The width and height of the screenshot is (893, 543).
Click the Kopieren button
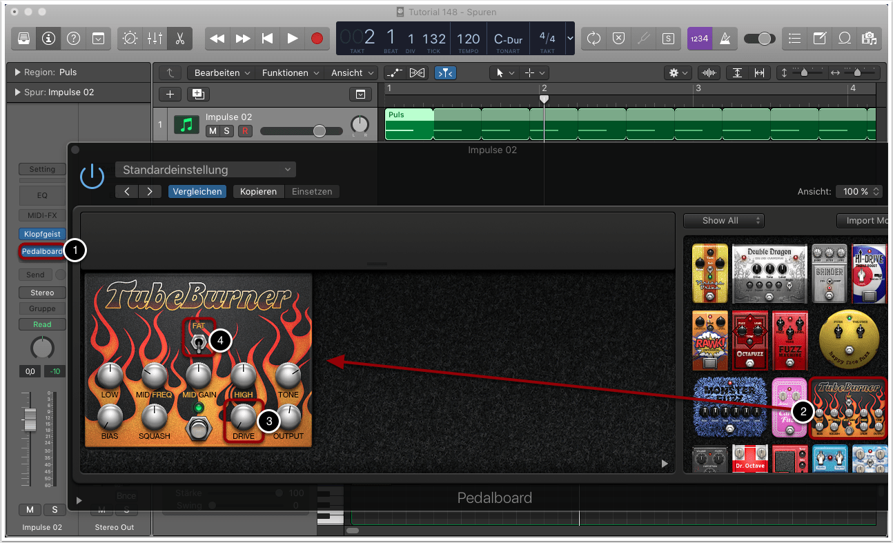258,192
